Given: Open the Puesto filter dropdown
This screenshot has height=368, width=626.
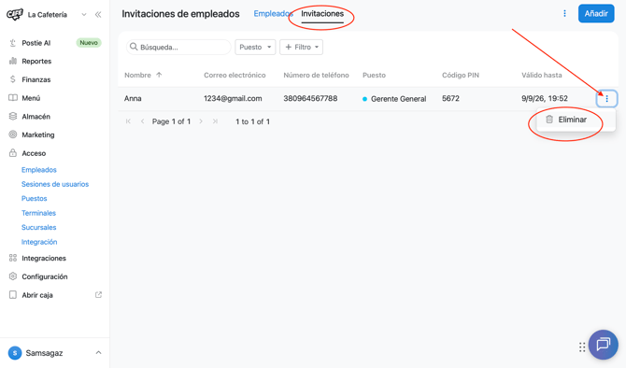Looking at the screenshot, I should [x=255, y=47].
